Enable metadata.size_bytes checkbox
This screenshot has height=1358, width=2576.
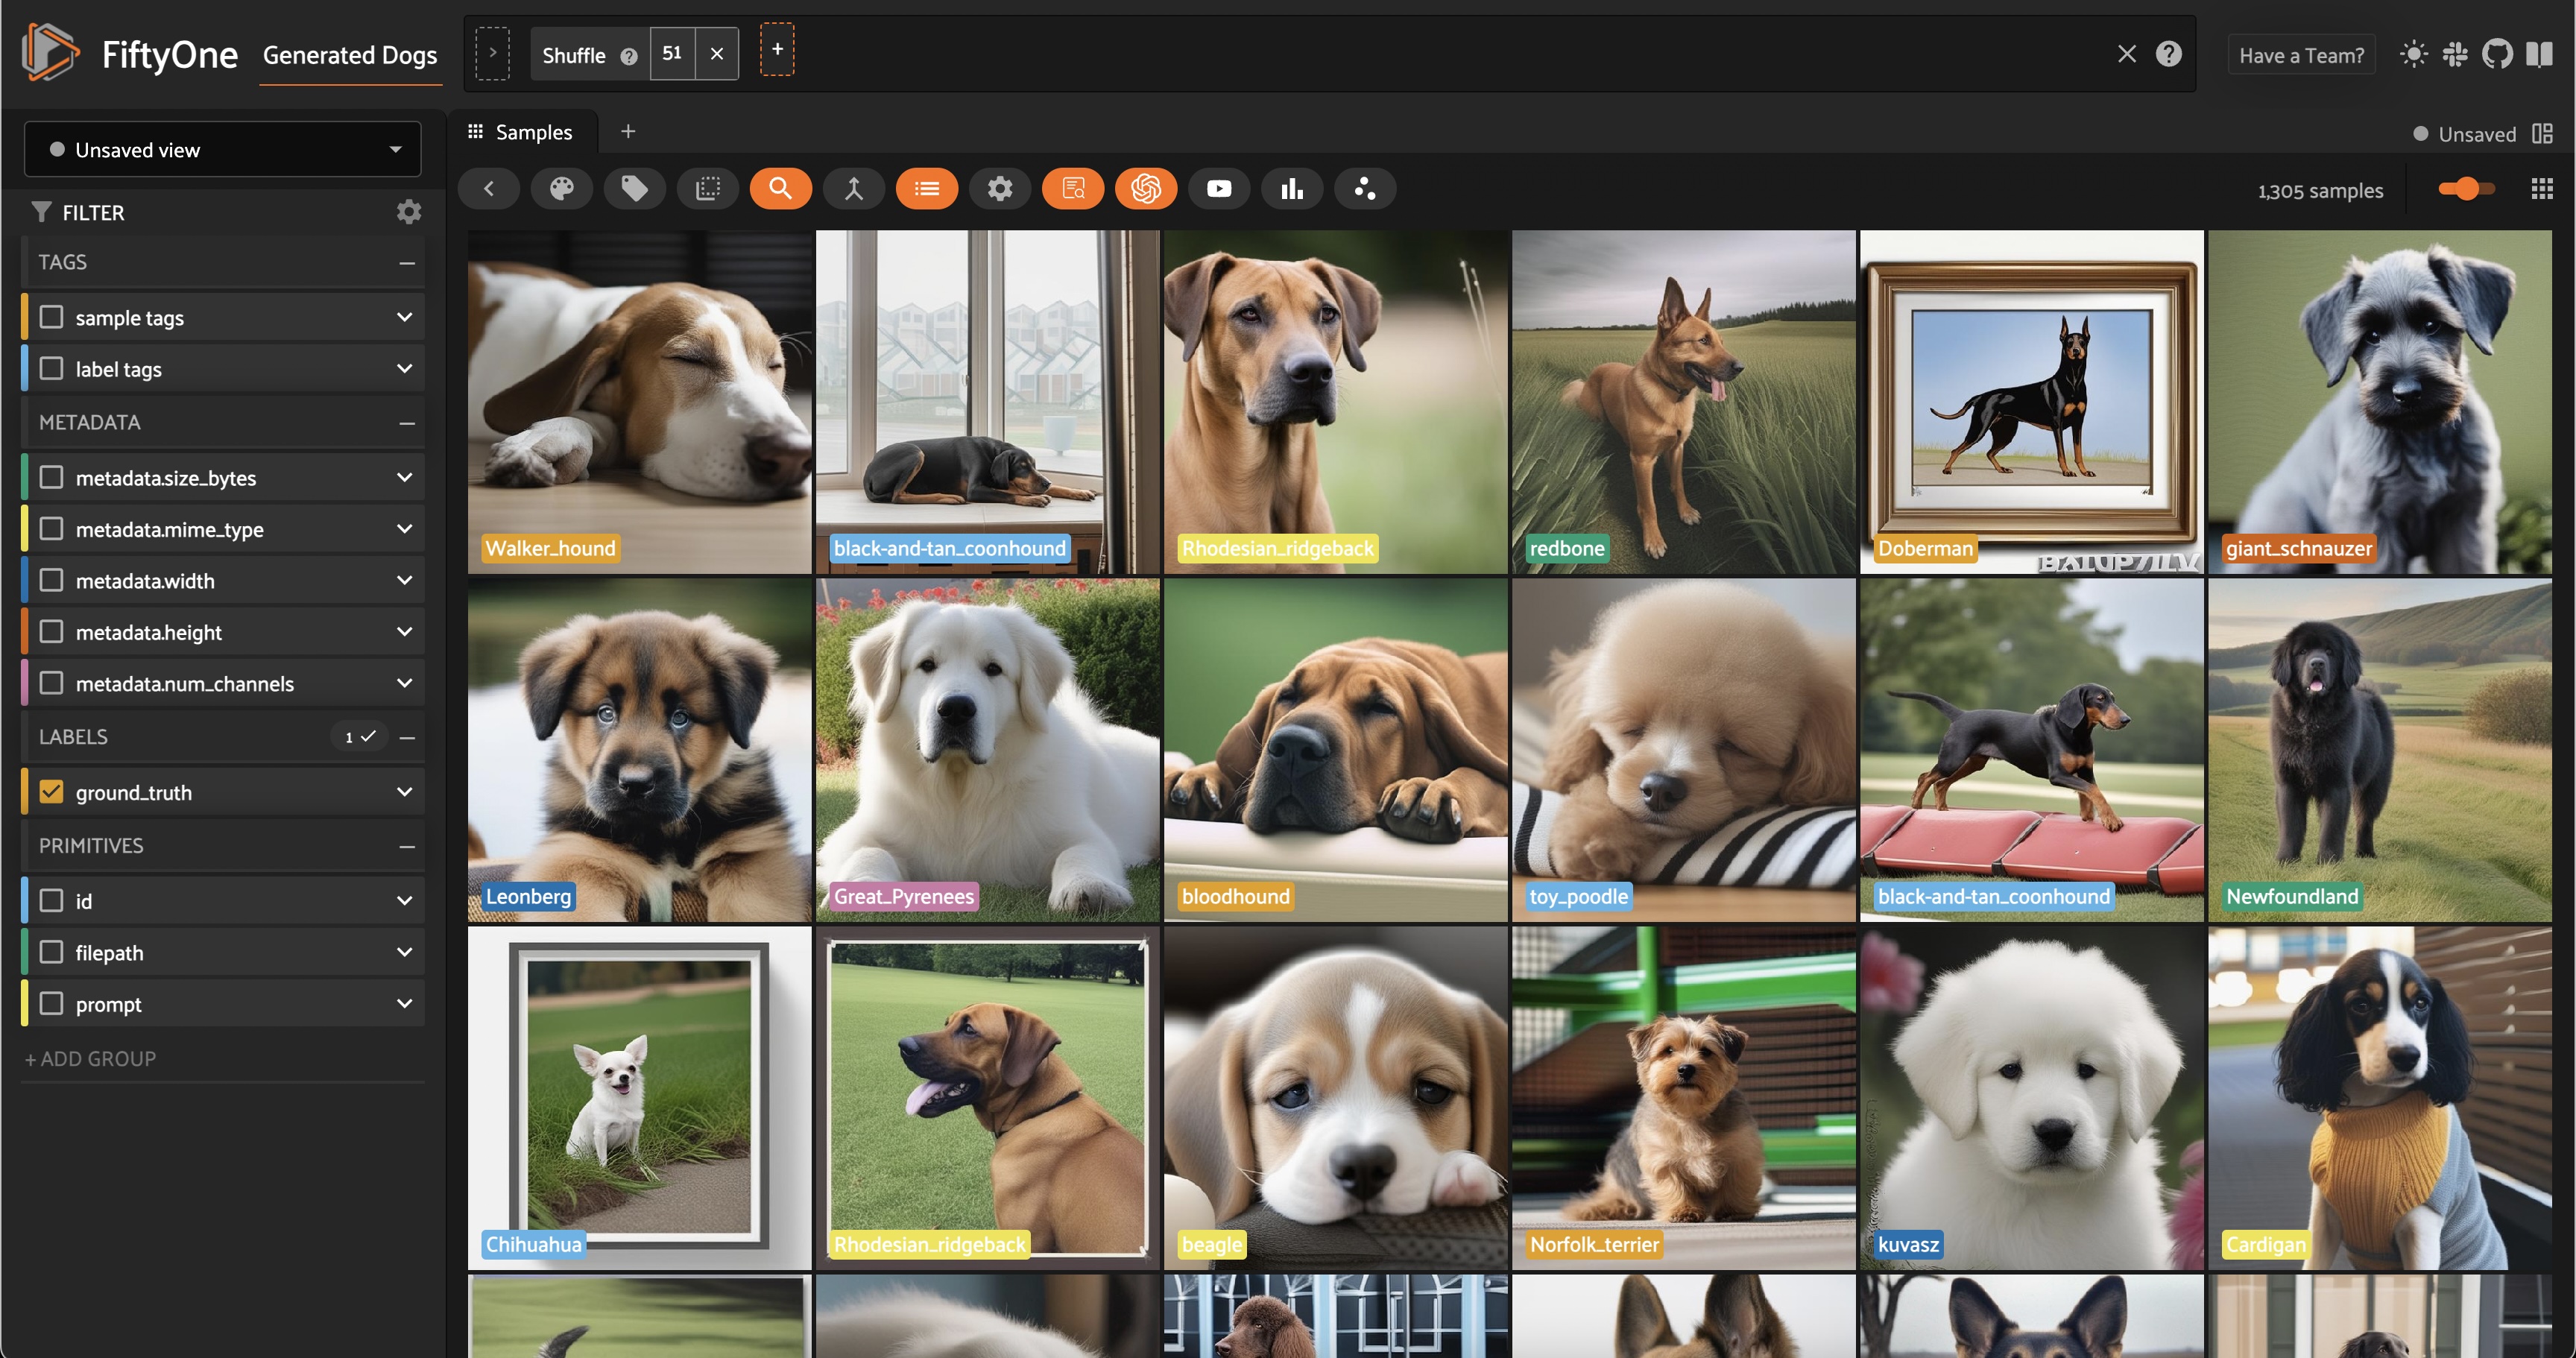[51, 477]
